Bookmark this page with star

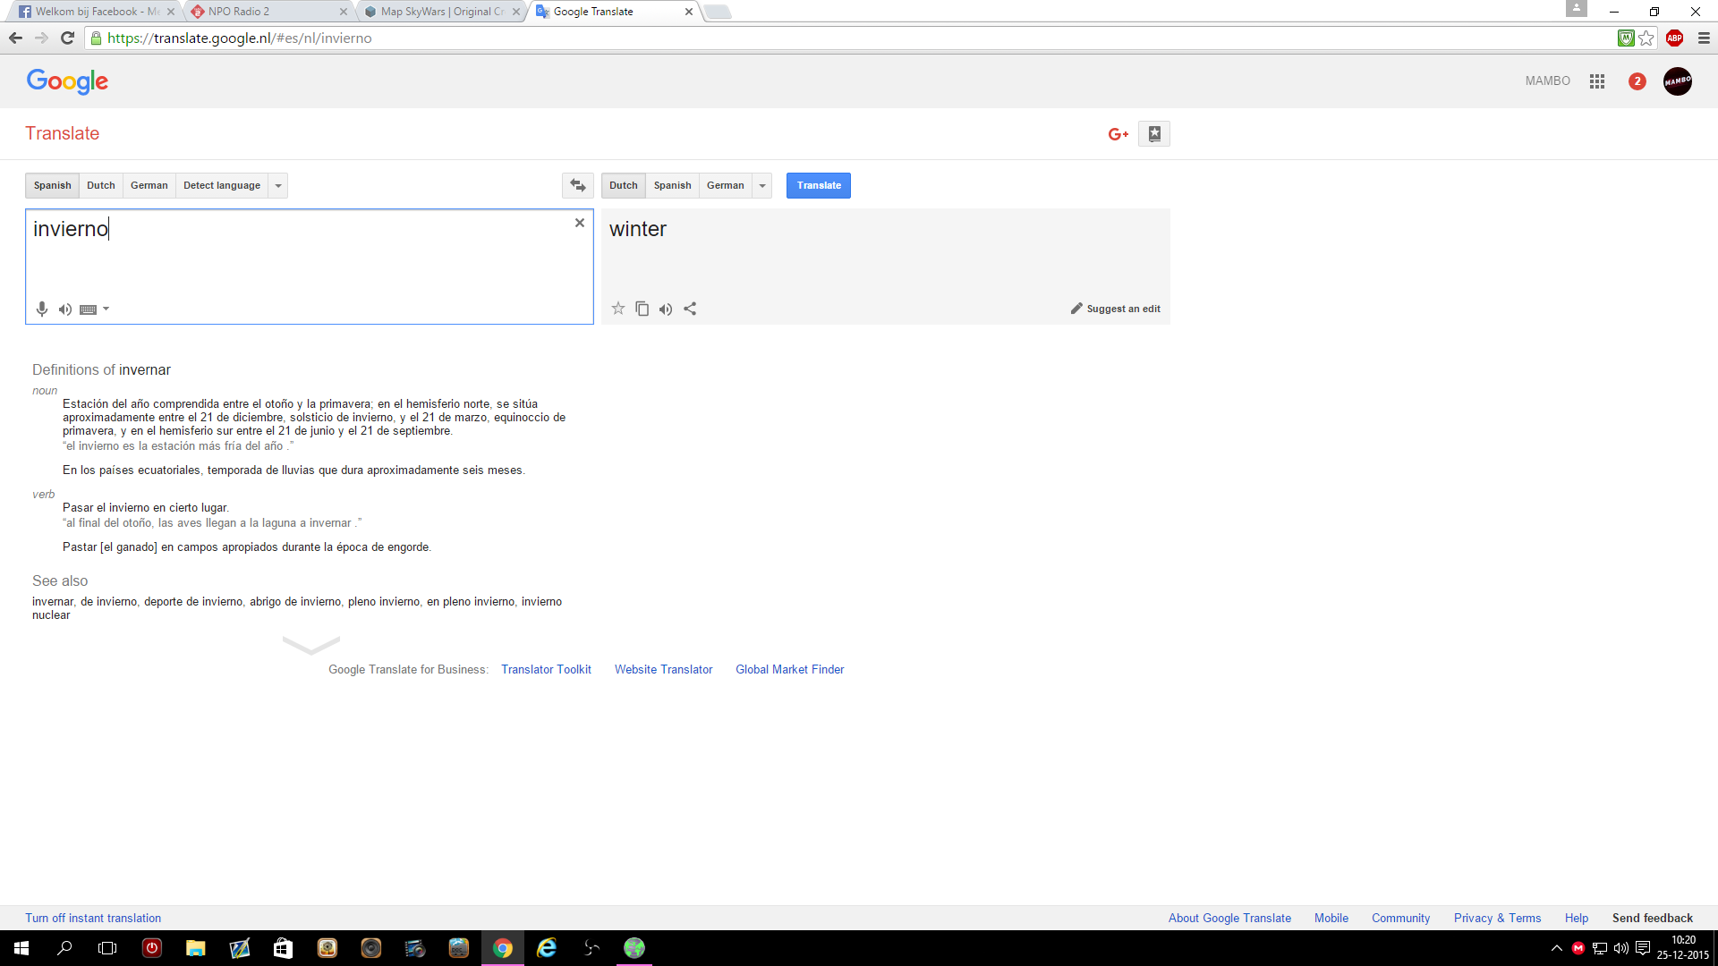tap(1646, 38)
